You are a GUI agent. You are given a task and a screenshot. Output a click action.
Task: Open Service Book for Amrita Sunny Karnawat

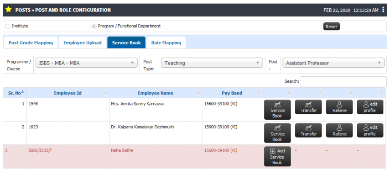click(x=277, y=110)
